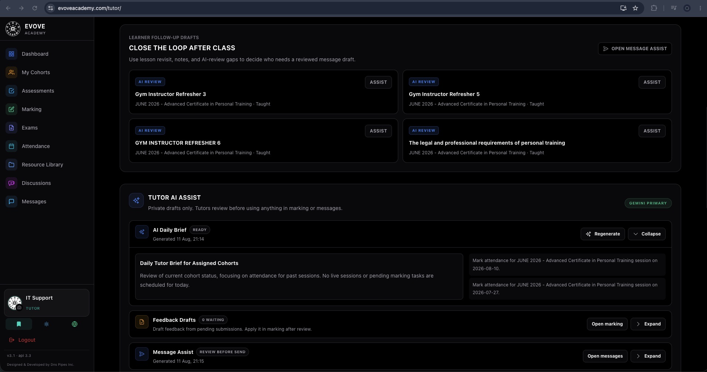
Task: Click the Evove Academy logo icon
Action: [13, 29]
